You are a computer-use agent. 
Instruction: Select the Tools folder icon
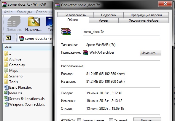point(6,82)
